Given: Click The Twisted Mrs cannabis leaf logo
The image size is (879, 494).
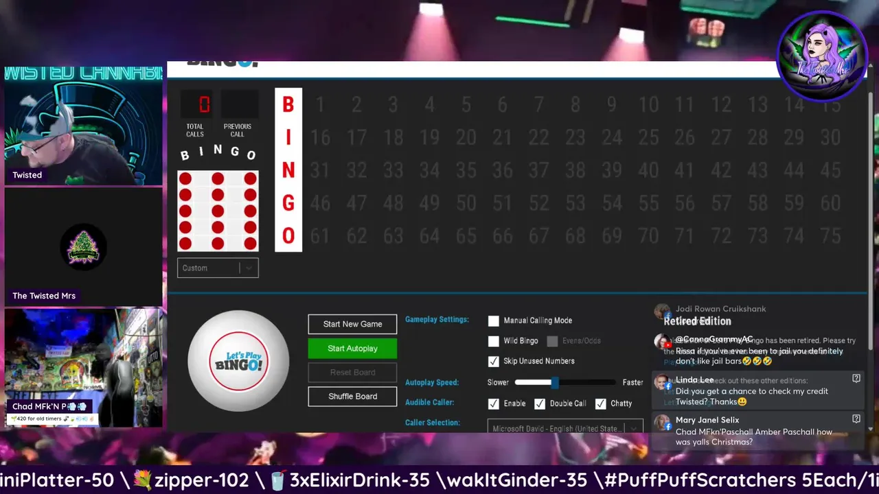Looking at the screenshot, I should [83, 246].
